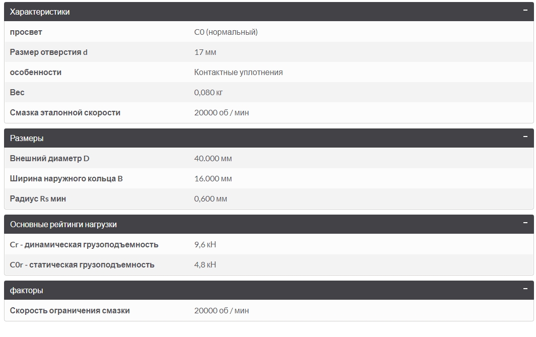The height and width of the screenshot is (337, 536).
Task: Click the Размеры panel header
Action: 269,138
